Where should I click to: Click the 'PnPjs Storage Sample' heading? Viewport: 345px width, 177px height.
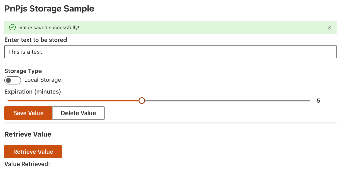pyautogui.click(x=49, y=9)
